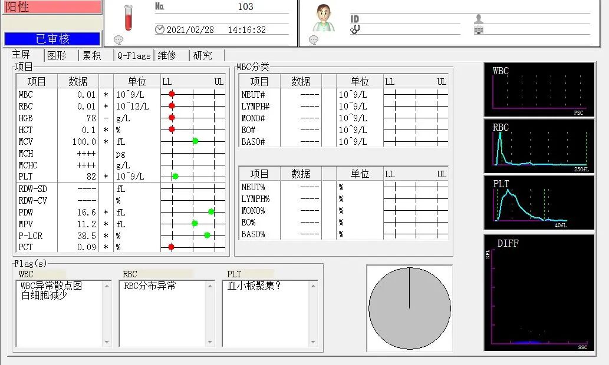Click the MONO% row label
The image size is (609, 365).
[254, 211]
